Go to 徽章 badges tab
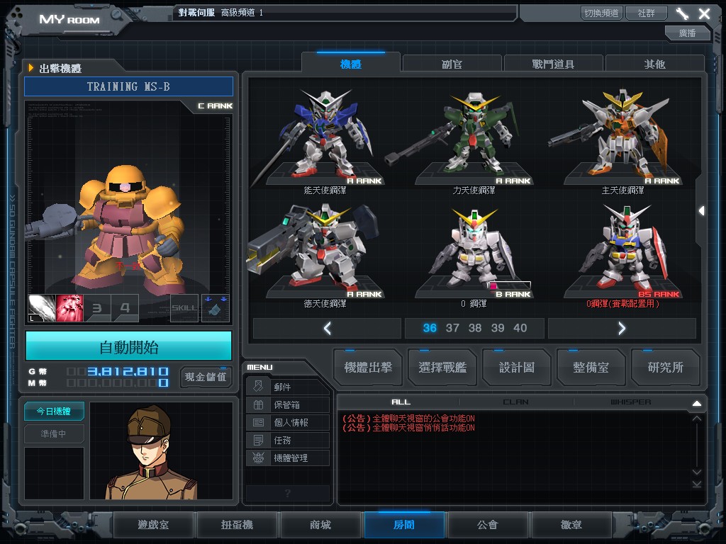 coord(571,525)
